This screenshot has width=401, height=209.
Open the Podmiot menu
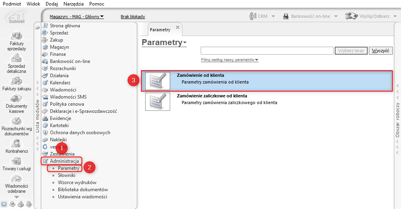pyautogui.click(x=12, y=4)
